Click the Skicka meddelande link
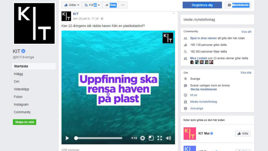 pos(203,89)
